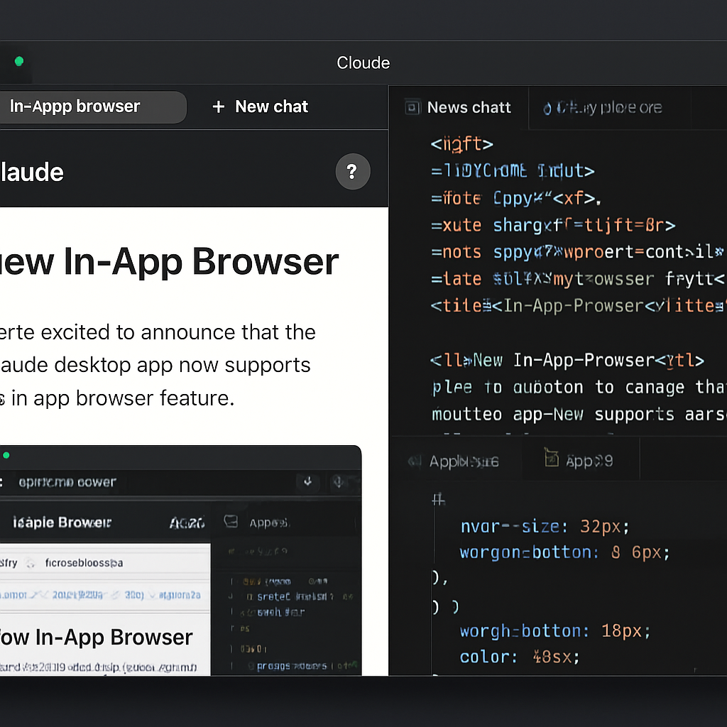The height and width of the screenshot is (727, 727).
Task: Click the '=fote Cppy' code line
Action: tap(515, 199)
